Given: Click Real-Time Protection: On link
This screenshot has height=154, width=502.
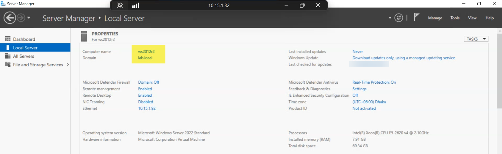Looking at the screenshot, I should coord(374,82).
